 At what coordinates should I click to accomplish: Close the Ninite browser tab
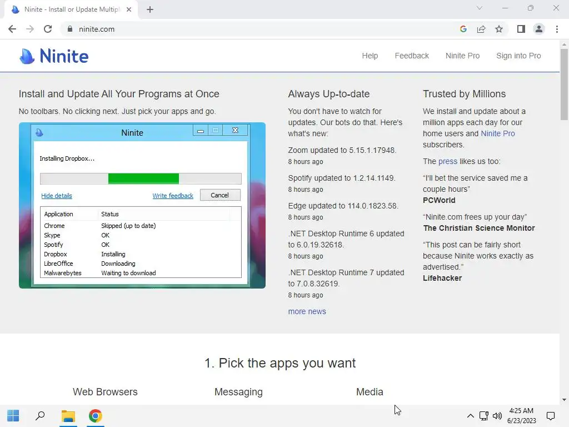[129, 9]
